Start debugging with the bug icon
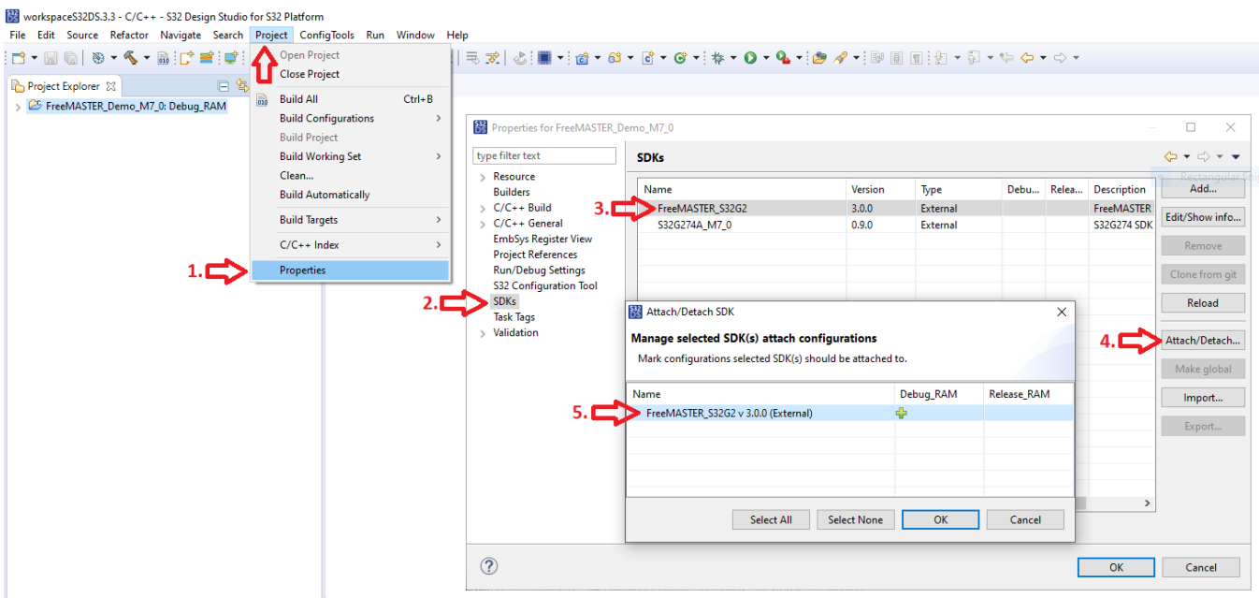This screenshot has height=598, width=1259. pos(717,56)
